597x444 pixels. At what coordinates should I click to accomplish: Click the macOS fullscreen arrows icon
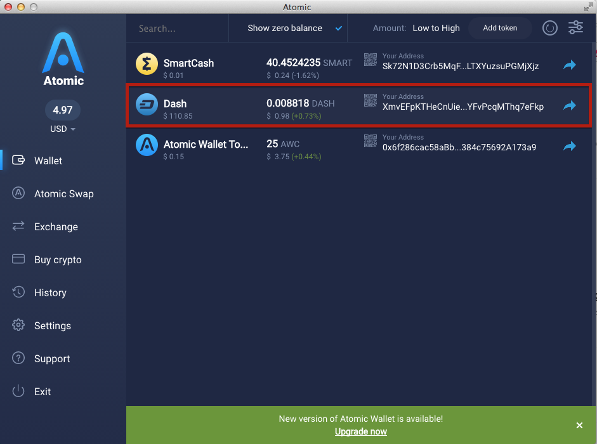(x=588, y=7)
